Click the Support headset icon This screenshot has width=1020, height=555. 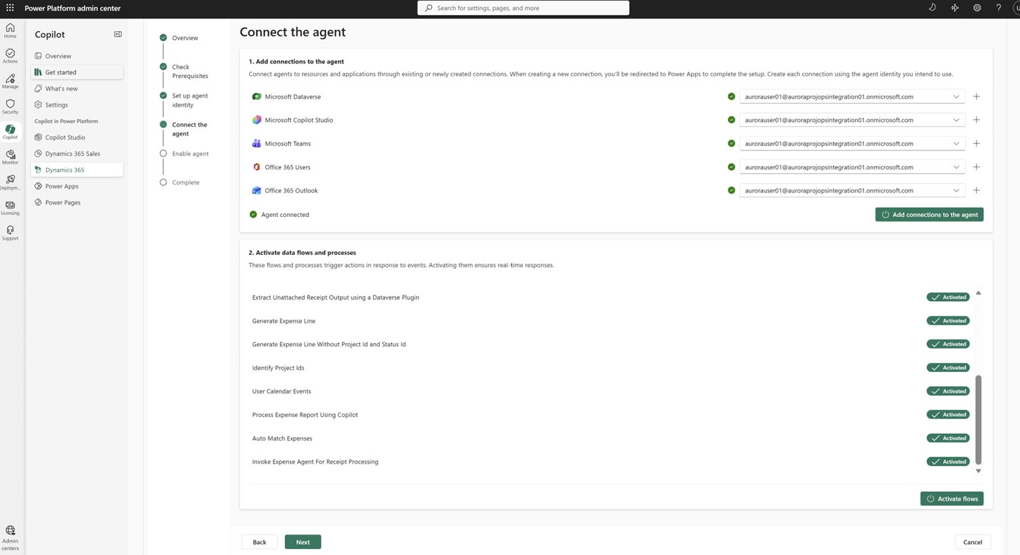point(10,232)
